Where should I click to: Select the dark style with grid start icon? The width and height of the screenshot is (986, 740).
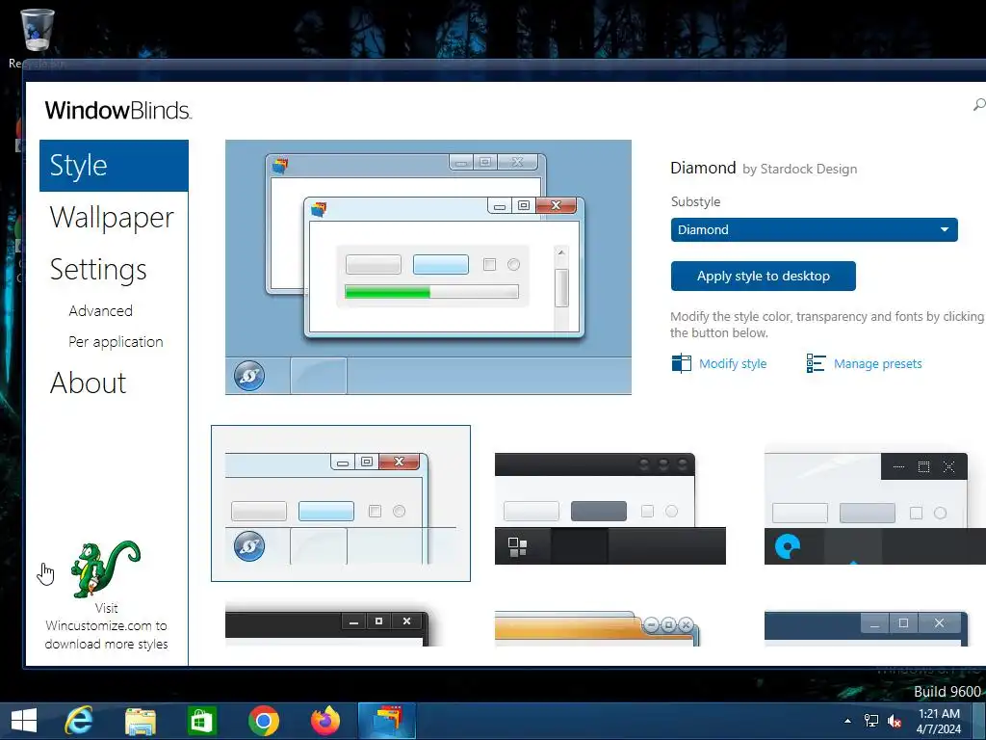610,508
